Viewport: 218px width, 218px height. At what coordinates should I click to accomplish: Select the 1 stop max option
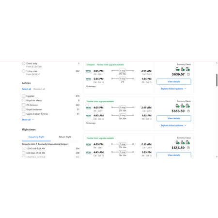tap(24, 71)
